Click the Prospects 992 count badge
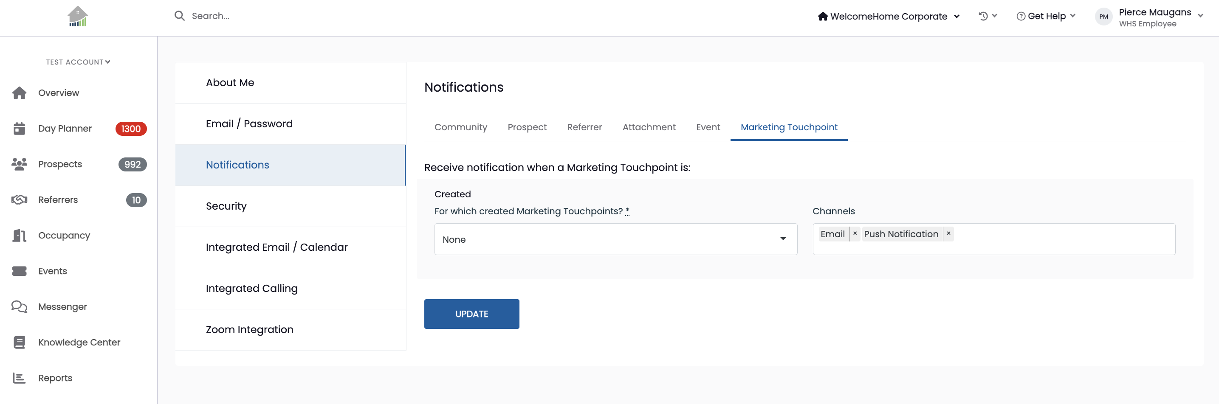The height and width of the screenshot is (404, 1219). 133,164
